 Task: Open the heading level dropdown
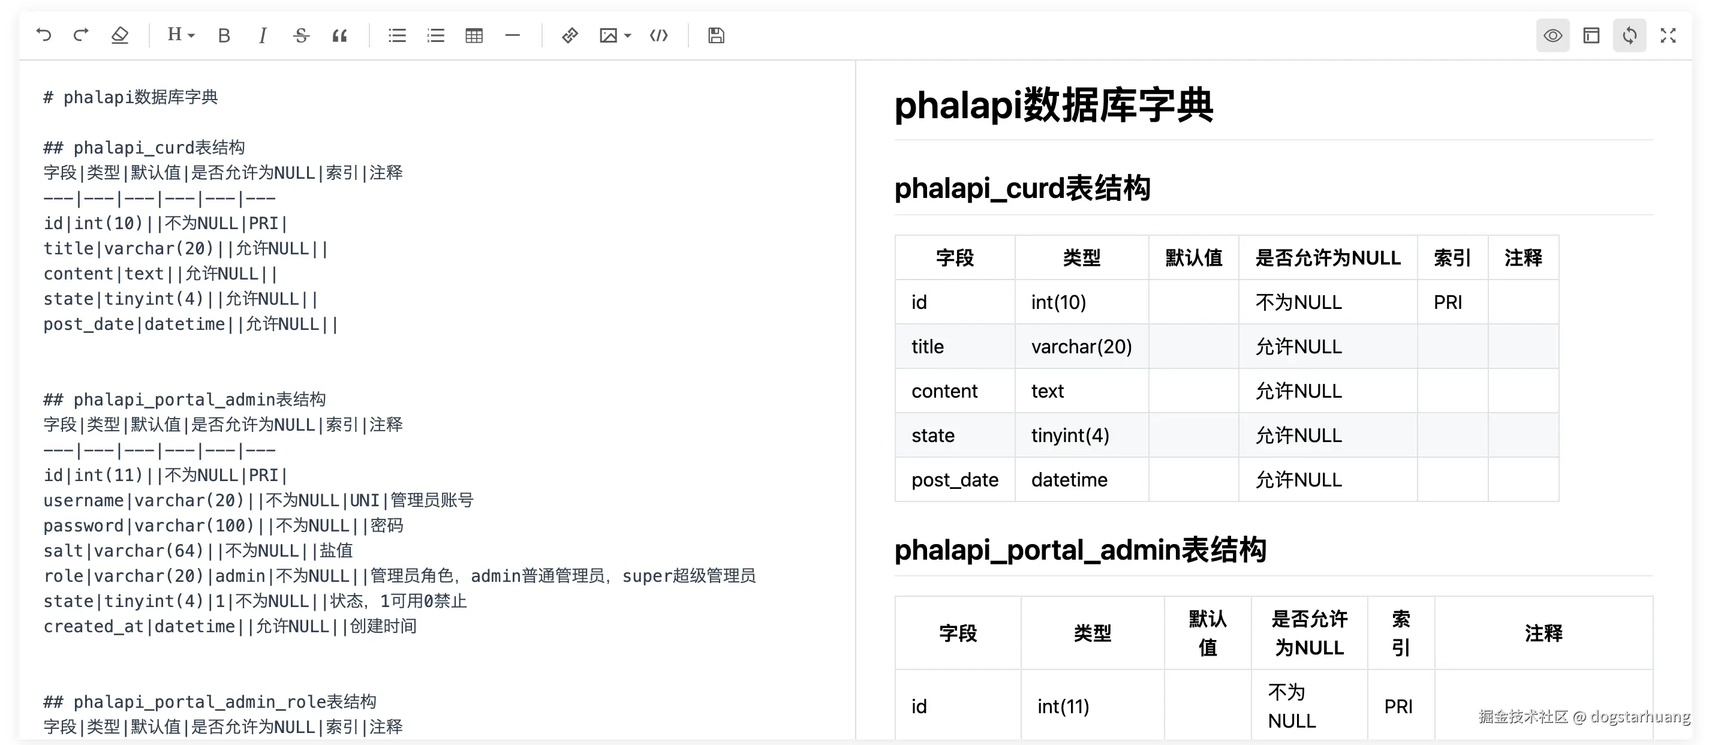tap(180, 35)
